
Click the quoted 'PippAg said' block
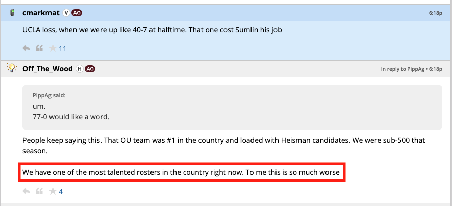click(x=232, y=107)
